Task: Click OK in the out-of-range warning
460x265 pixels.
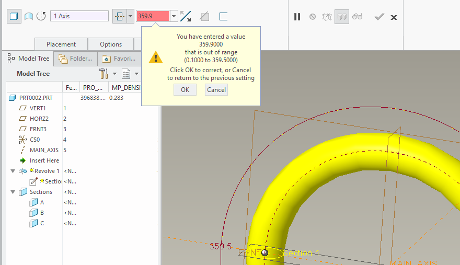Action: coord(185,89)
